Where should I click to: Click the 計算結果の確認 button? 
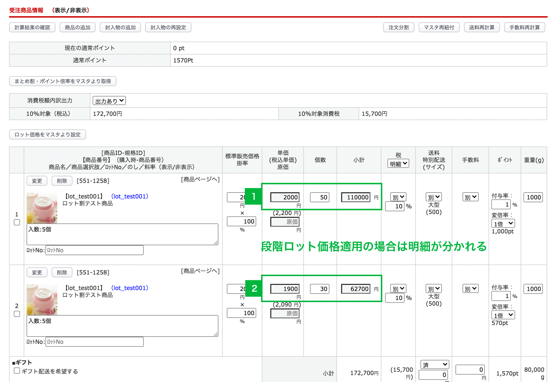click(x=32, y=27)
